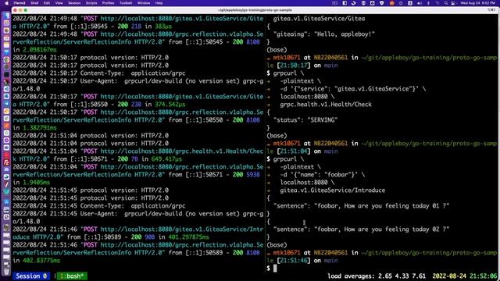Click the 2022-08-24 21:52:06 tmux clock
Screen dimensions: 500x281
point(465,276)
